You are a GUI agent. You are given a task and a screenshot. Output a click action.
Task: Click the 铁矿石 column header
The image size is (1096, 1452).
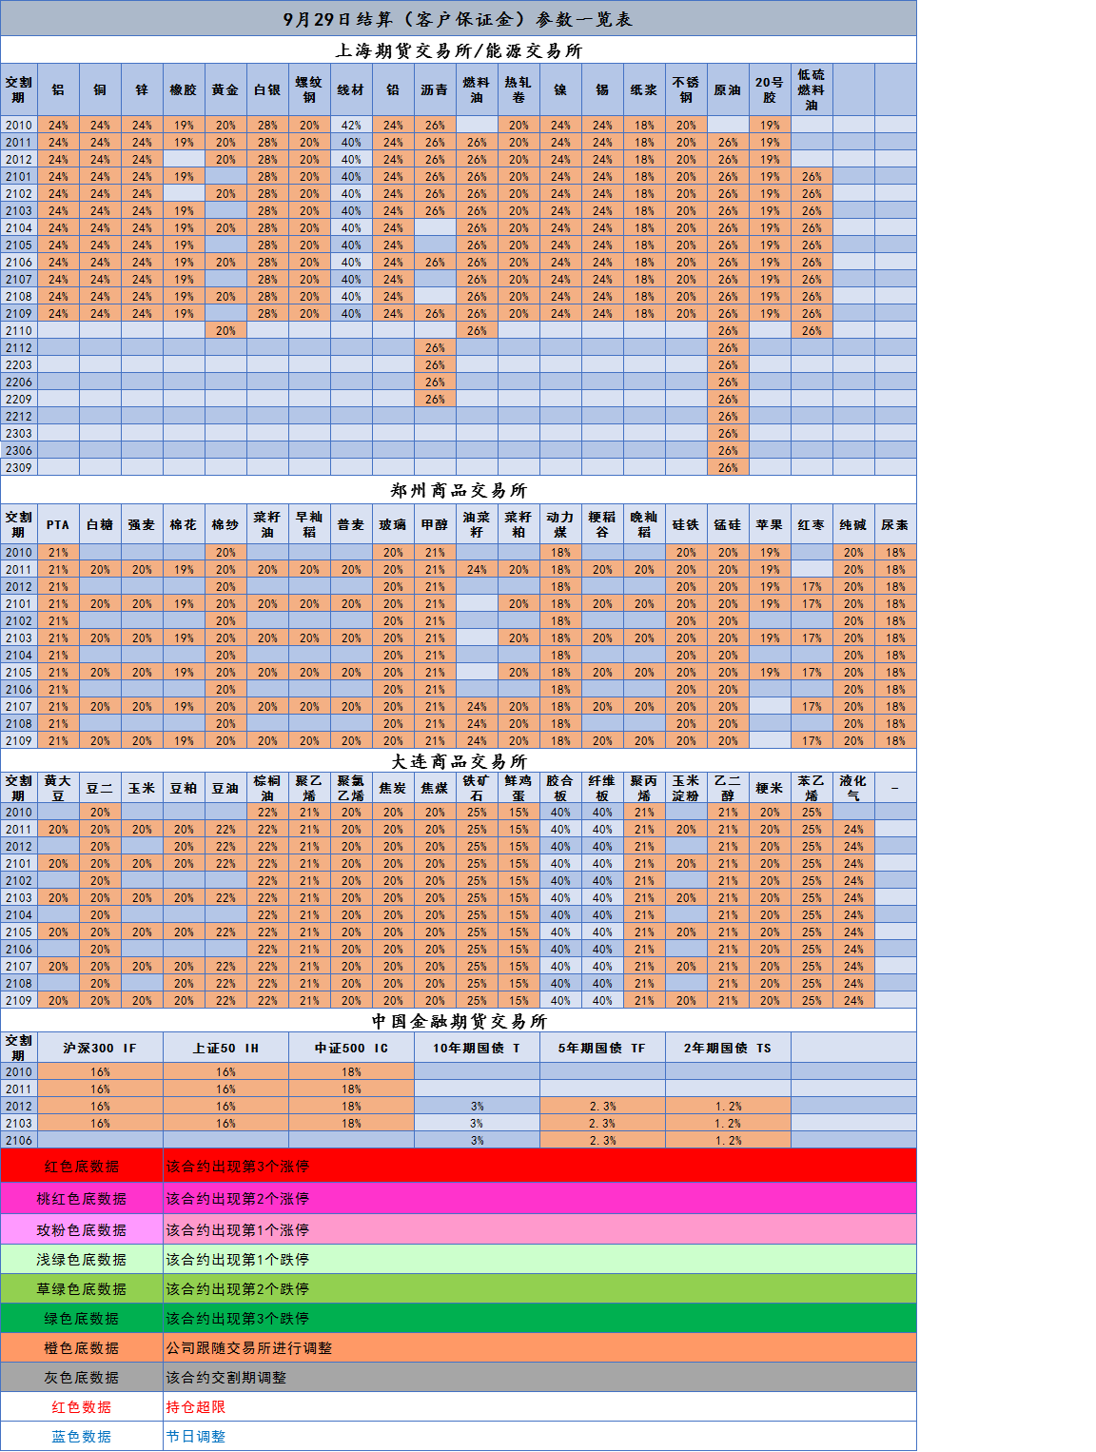(477, 788)
